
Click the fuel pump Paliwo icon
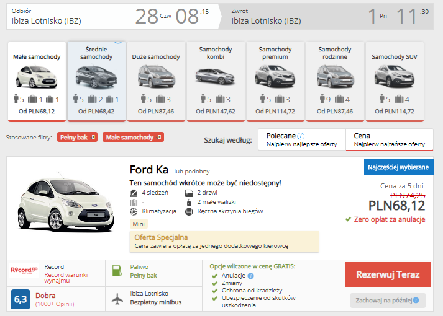tap(117, 270)
